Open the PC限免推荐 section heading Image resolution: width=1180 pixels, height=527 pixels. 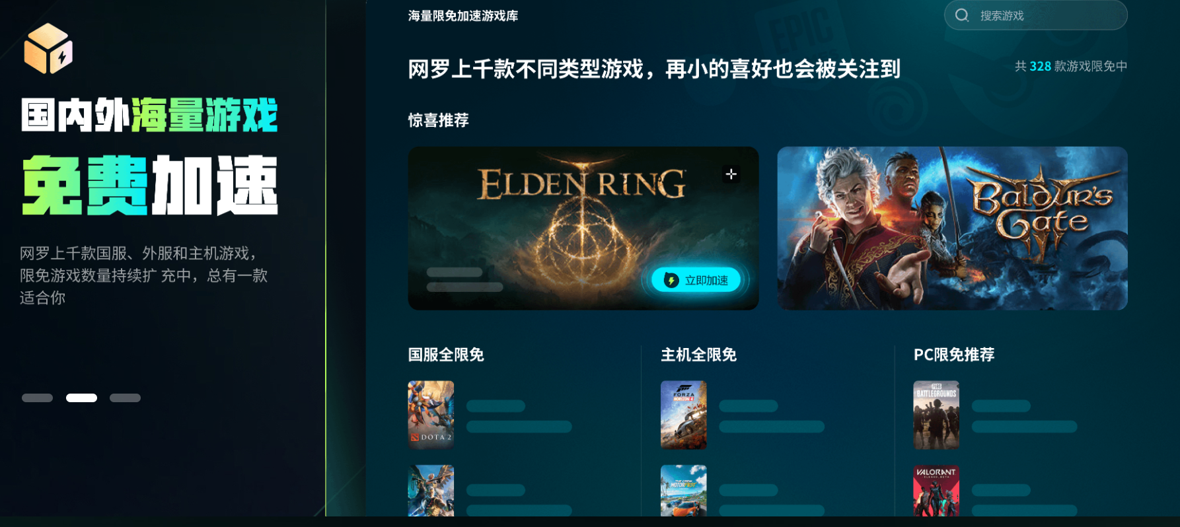tap(953, 355)
